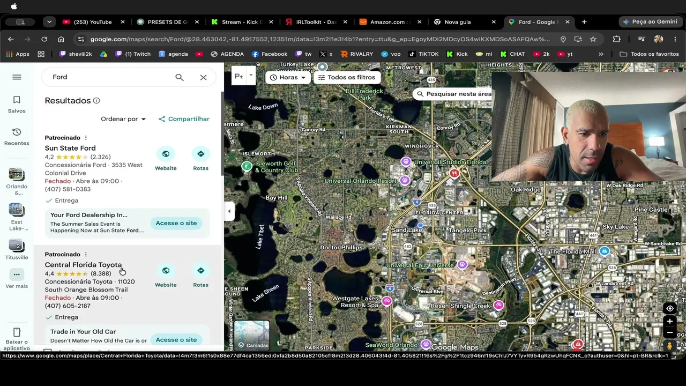The image size is (686, 386).
Task: Open options for Sun State Ford ad
Action: [86, 138]
